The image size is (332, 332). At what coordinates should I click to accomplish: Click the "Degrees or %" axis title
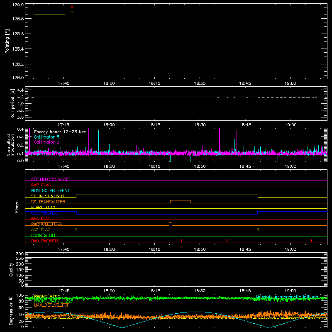tap(11, 311)
